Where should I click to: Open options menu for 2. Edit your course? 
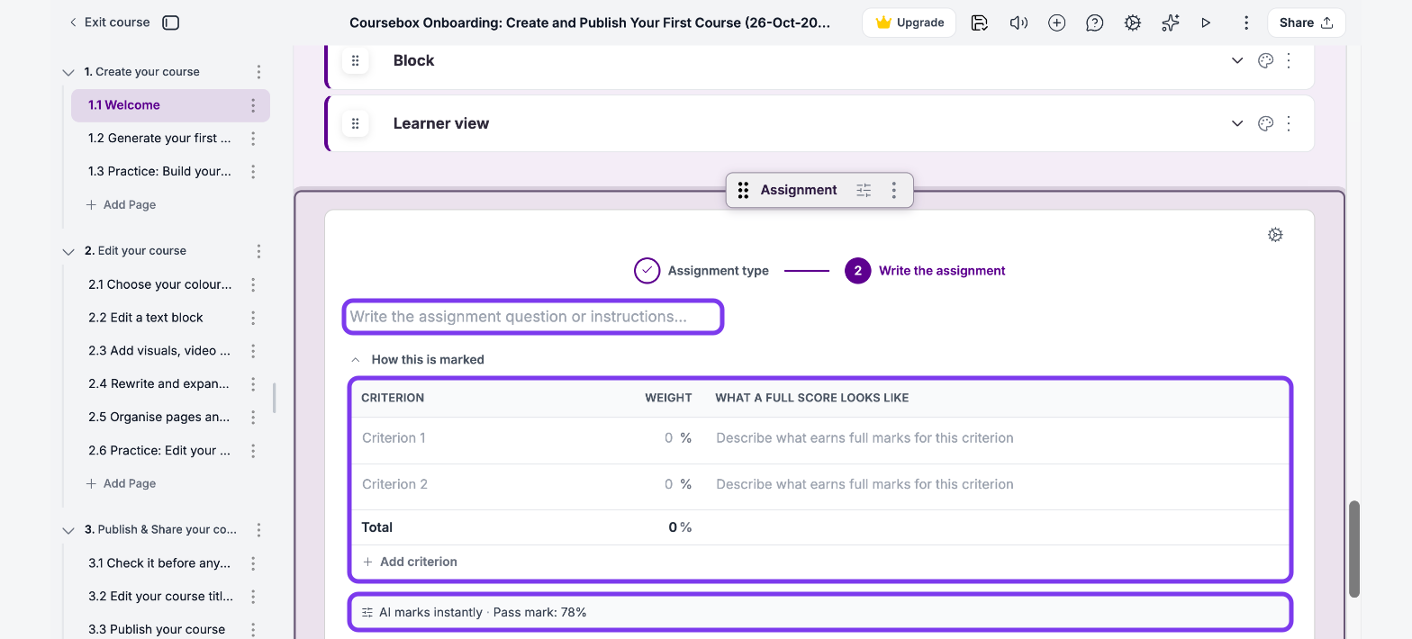[258, 251]
